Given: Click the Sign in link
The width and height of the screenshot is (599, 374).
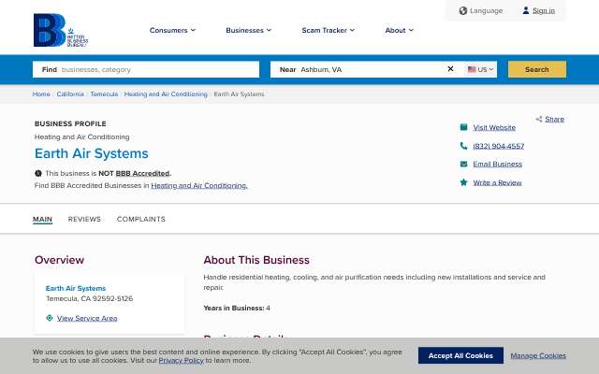Looking at the screenshot, I should (x=544, y=10).
